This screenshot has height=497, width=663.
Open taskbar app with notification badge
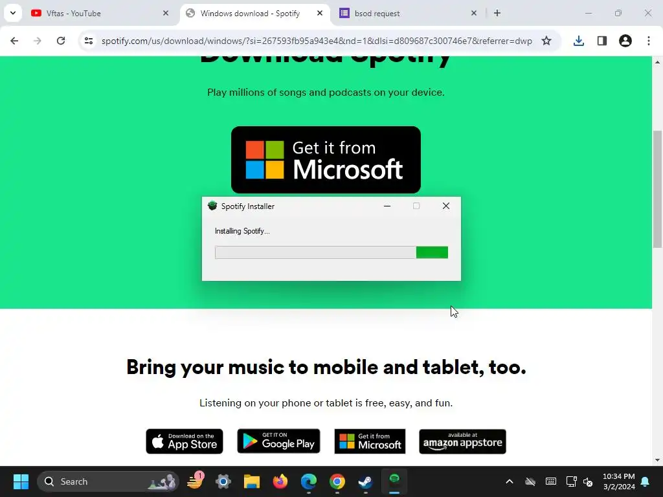pos(196,481)
